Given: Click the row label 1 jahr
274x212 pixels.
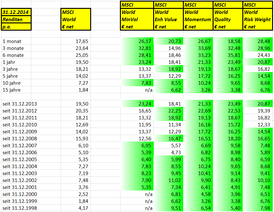Looking at the screenshot, I should click(9, 62).
